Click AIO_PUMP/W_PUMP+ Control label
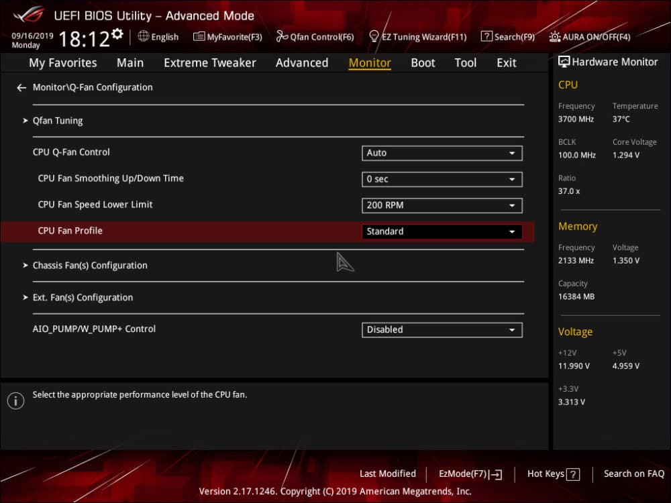 (94, 329)
